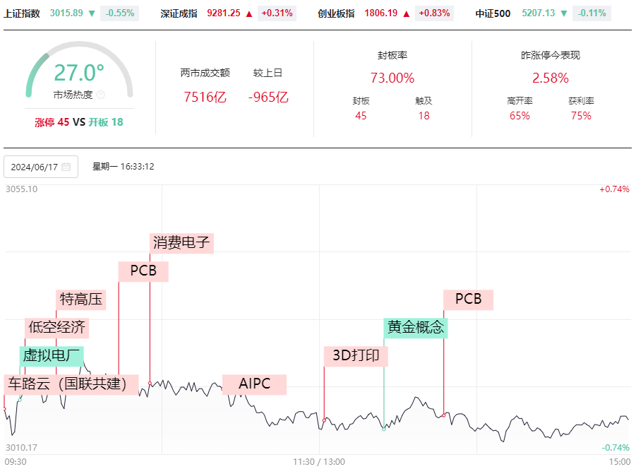Open the calendar icon in date field
Image resolution: width=636 pixels, height=474 pixels.
click(66, 167)
